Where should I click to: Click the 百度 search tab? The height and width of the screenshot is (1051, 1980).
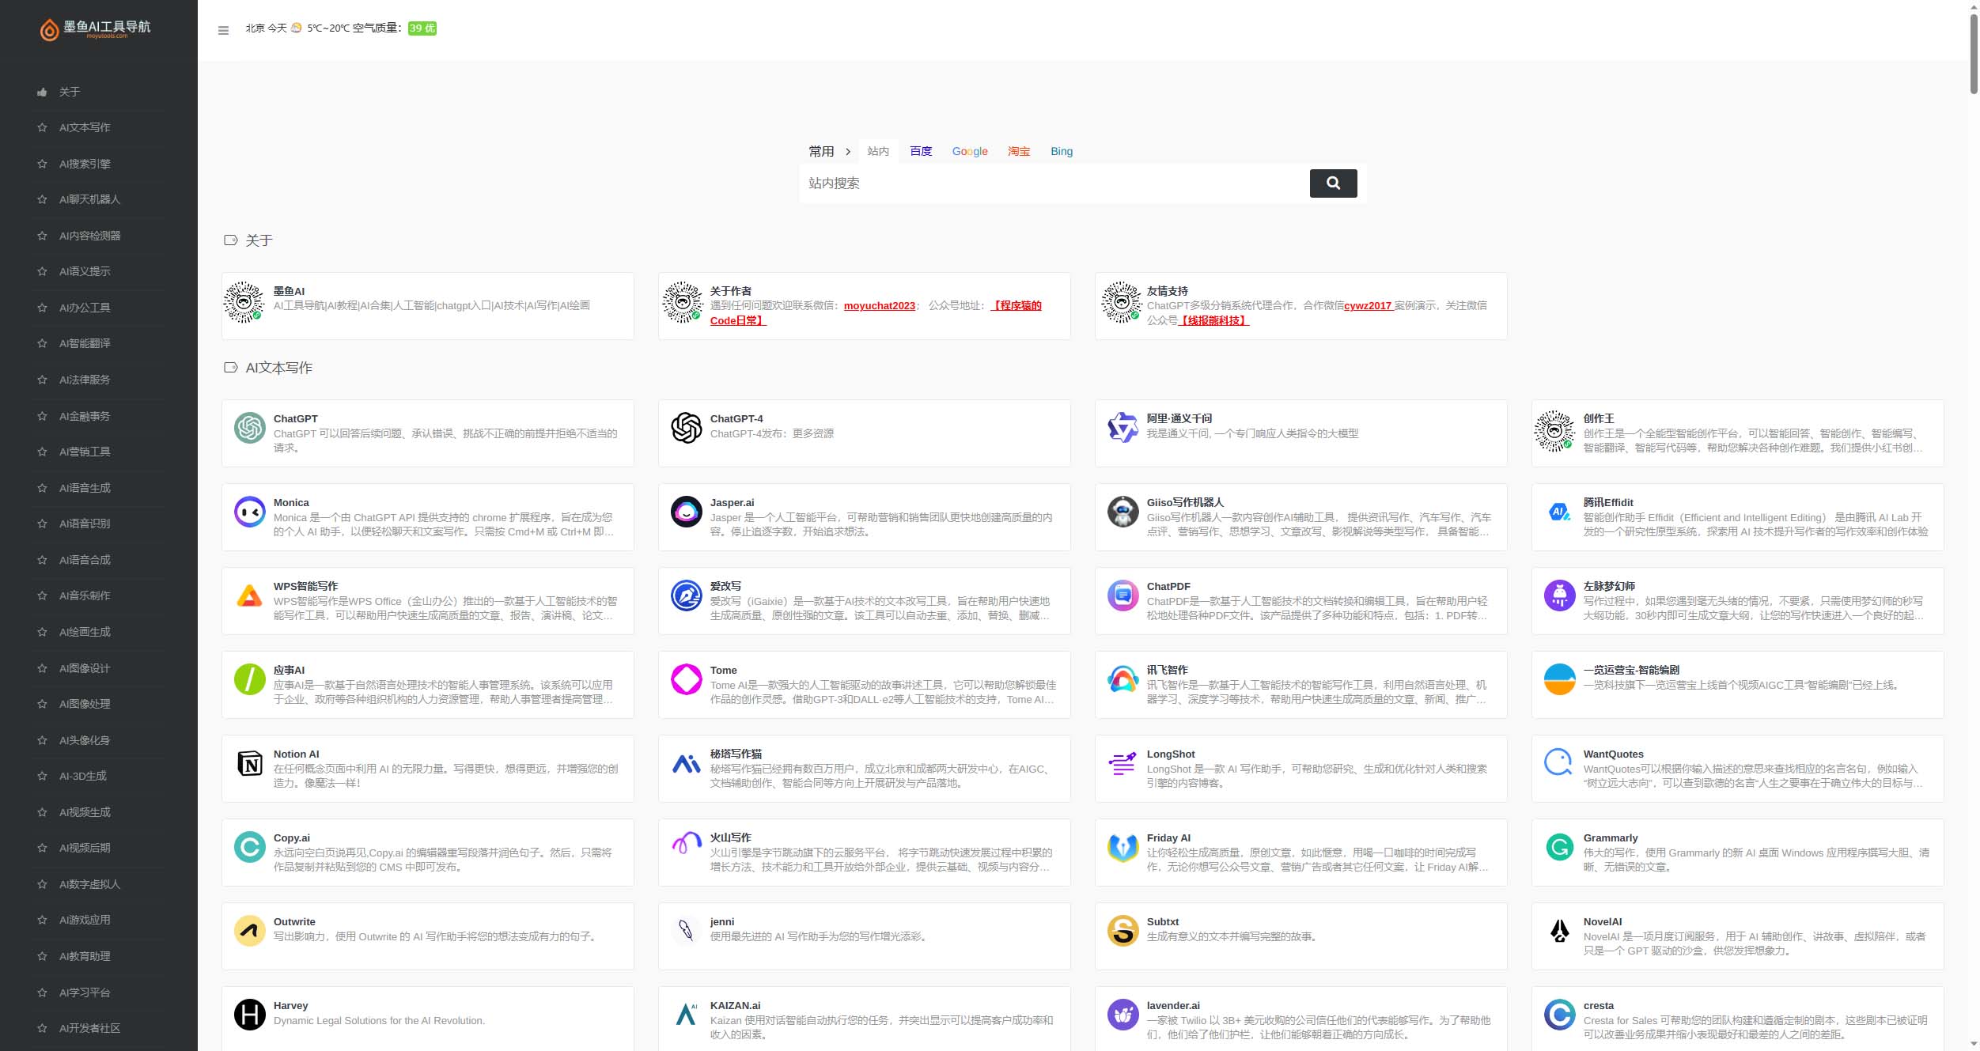coord(921,150)
